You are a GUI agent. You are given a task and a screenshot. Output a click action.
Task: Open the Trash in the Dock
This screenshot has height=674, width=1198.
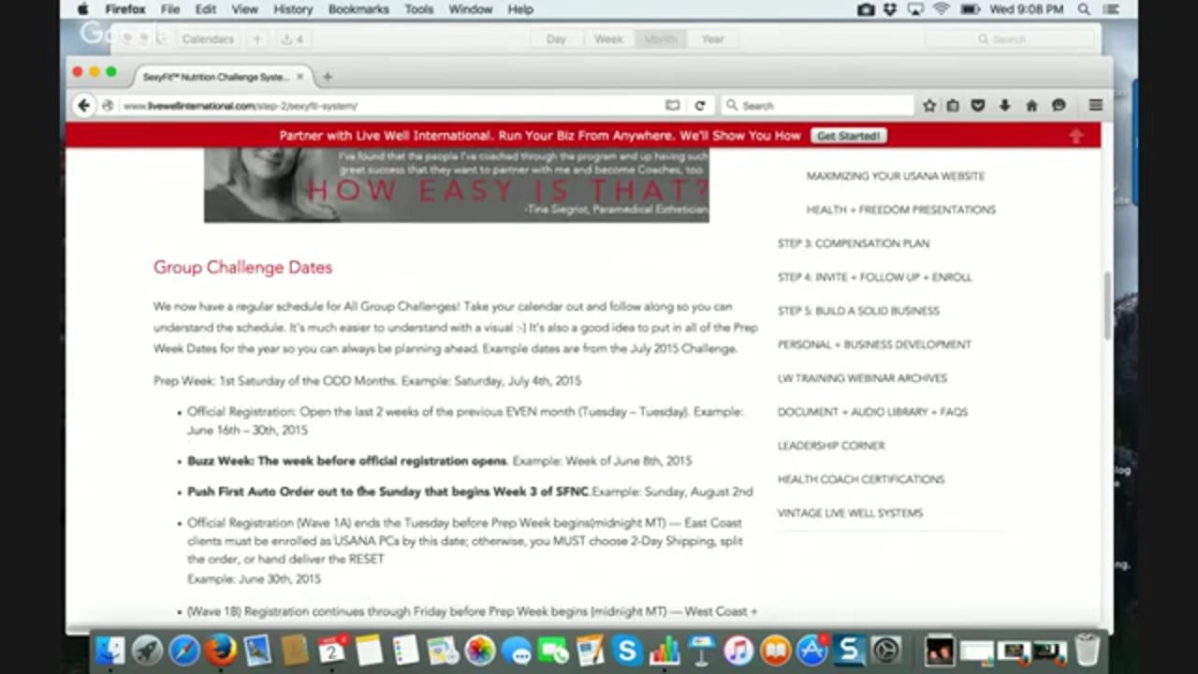[x=1087, y=650]
